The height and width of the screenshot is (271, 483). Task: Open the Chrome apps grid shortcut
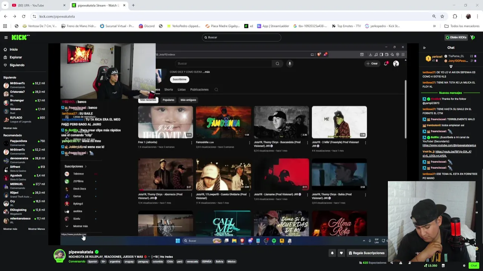tap(5, 26)
